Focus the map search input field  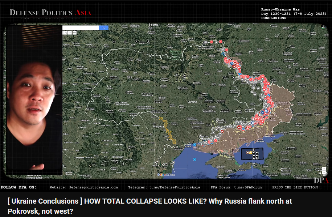(x=81, y=27)
